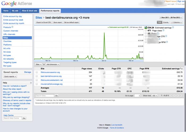The height and width of the screenshot is (132, 186).
Task: Open Entire account by day report
Action: (12, 16)
